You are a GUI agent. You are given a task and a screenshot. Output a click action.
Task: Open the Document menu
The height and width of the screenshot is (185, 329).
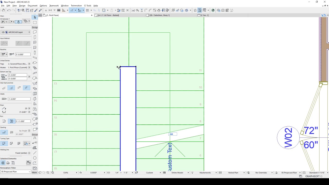tap(32, 6)
